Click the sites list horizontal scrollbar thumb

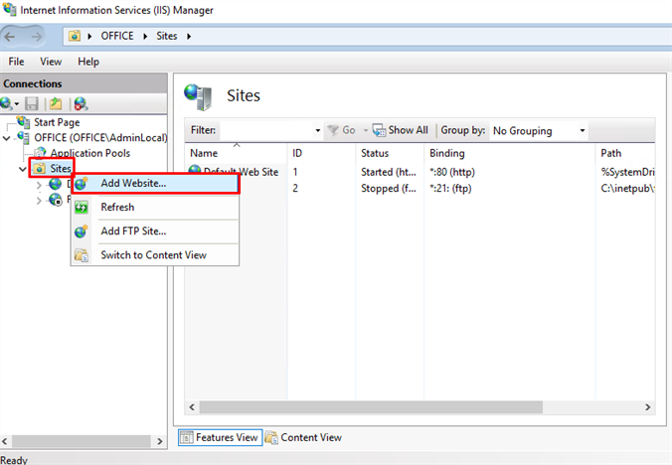[x=371, y=407]
